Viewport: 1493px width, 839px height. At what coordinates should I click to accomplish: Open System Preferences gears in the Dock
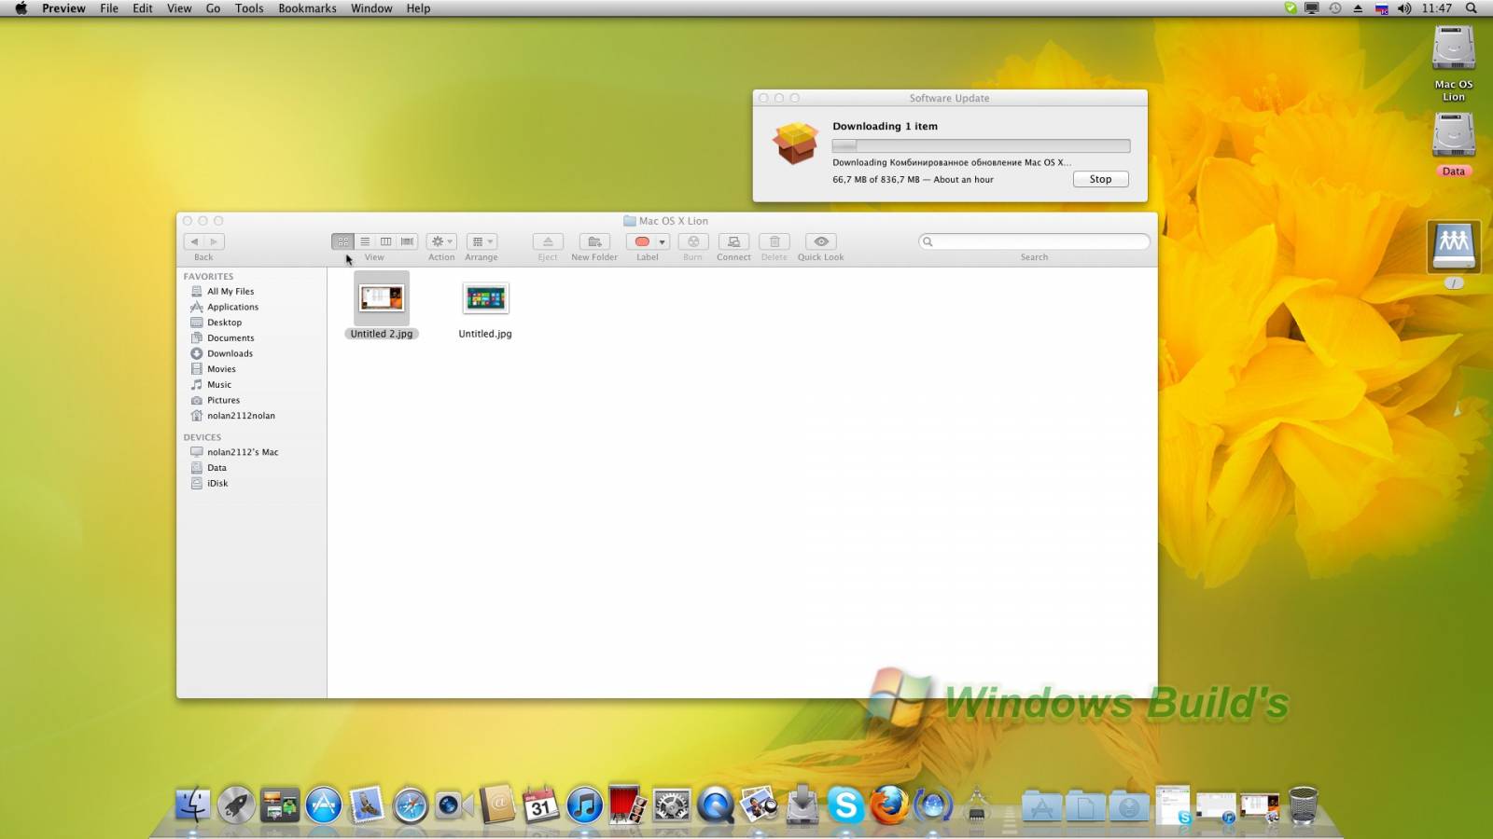point(672,805)
